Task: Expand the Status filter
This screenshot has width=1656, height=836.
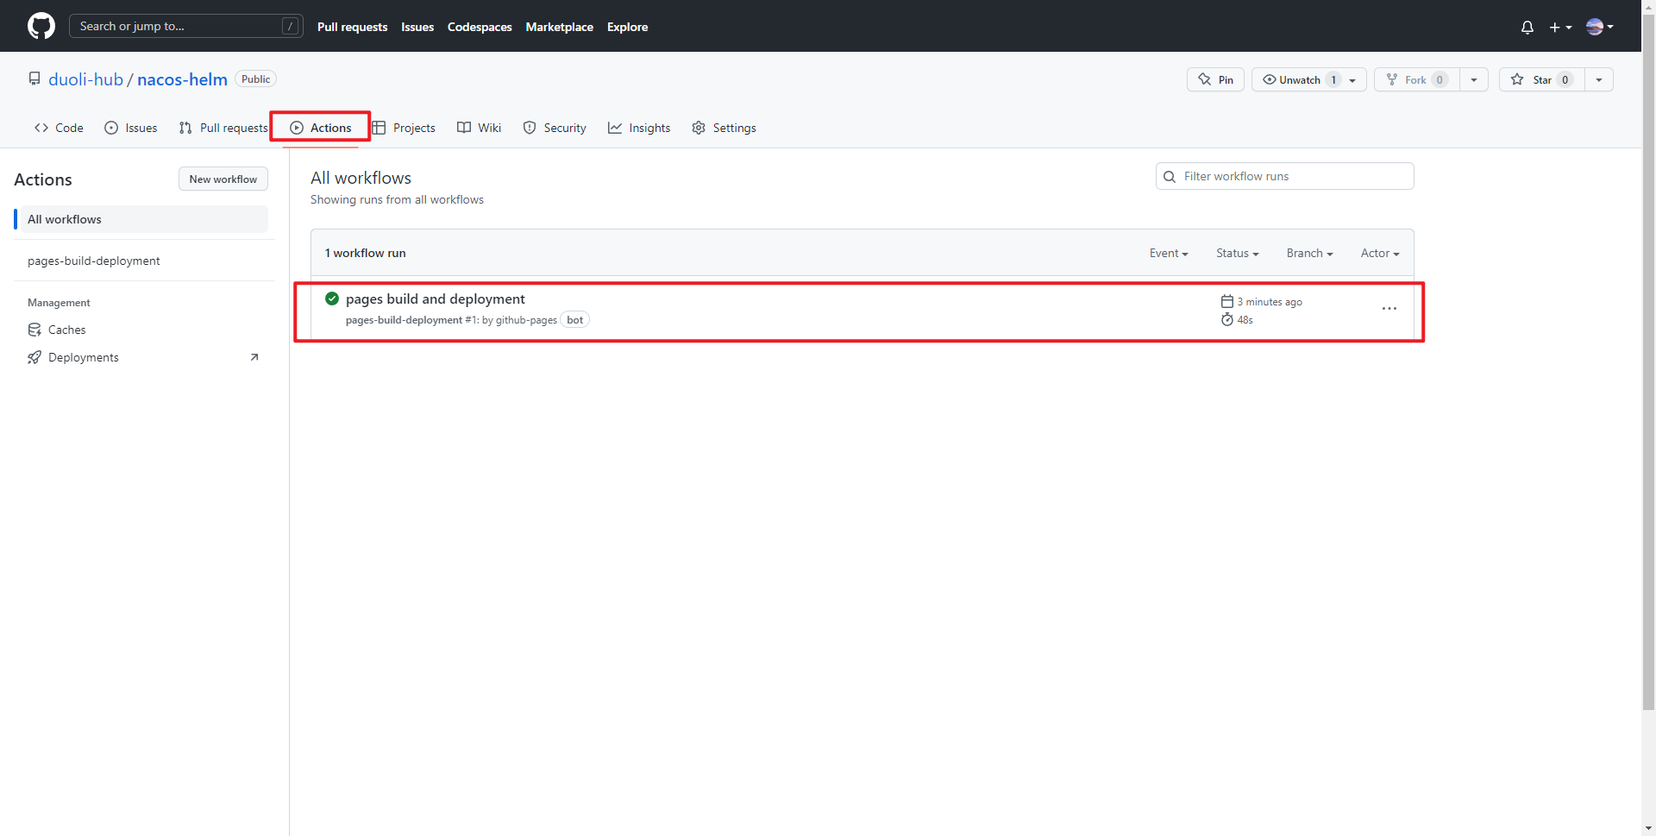Action: click(1237, 253)
